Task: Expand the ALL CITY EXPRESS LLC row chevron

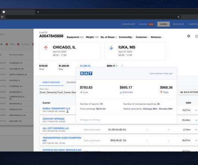Action: pos(196,130)
